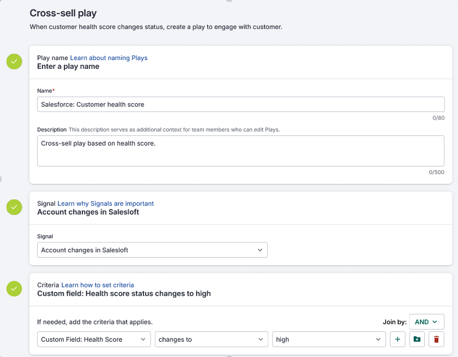The width and height of the screenshot is (458, 357).
Task: Click the green checkmark beside Play name section
Action: pyautogui.click(x=14, y=62)
